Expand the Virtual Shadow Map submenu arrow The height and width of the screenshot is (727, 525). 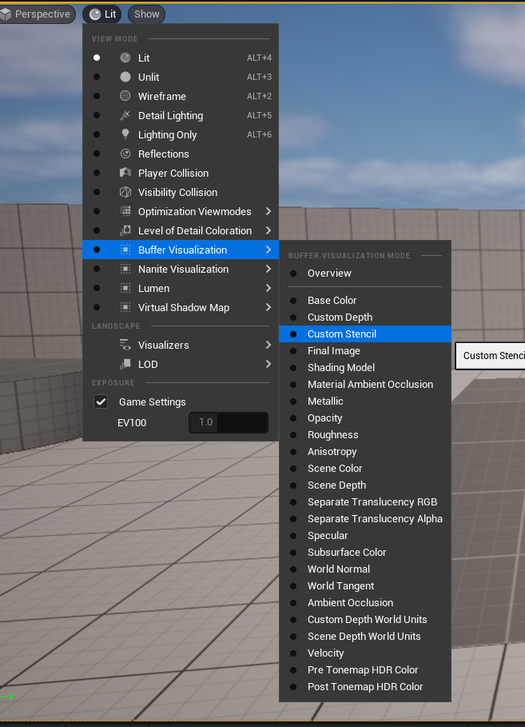pyautogui.click(x=268, y=307)
